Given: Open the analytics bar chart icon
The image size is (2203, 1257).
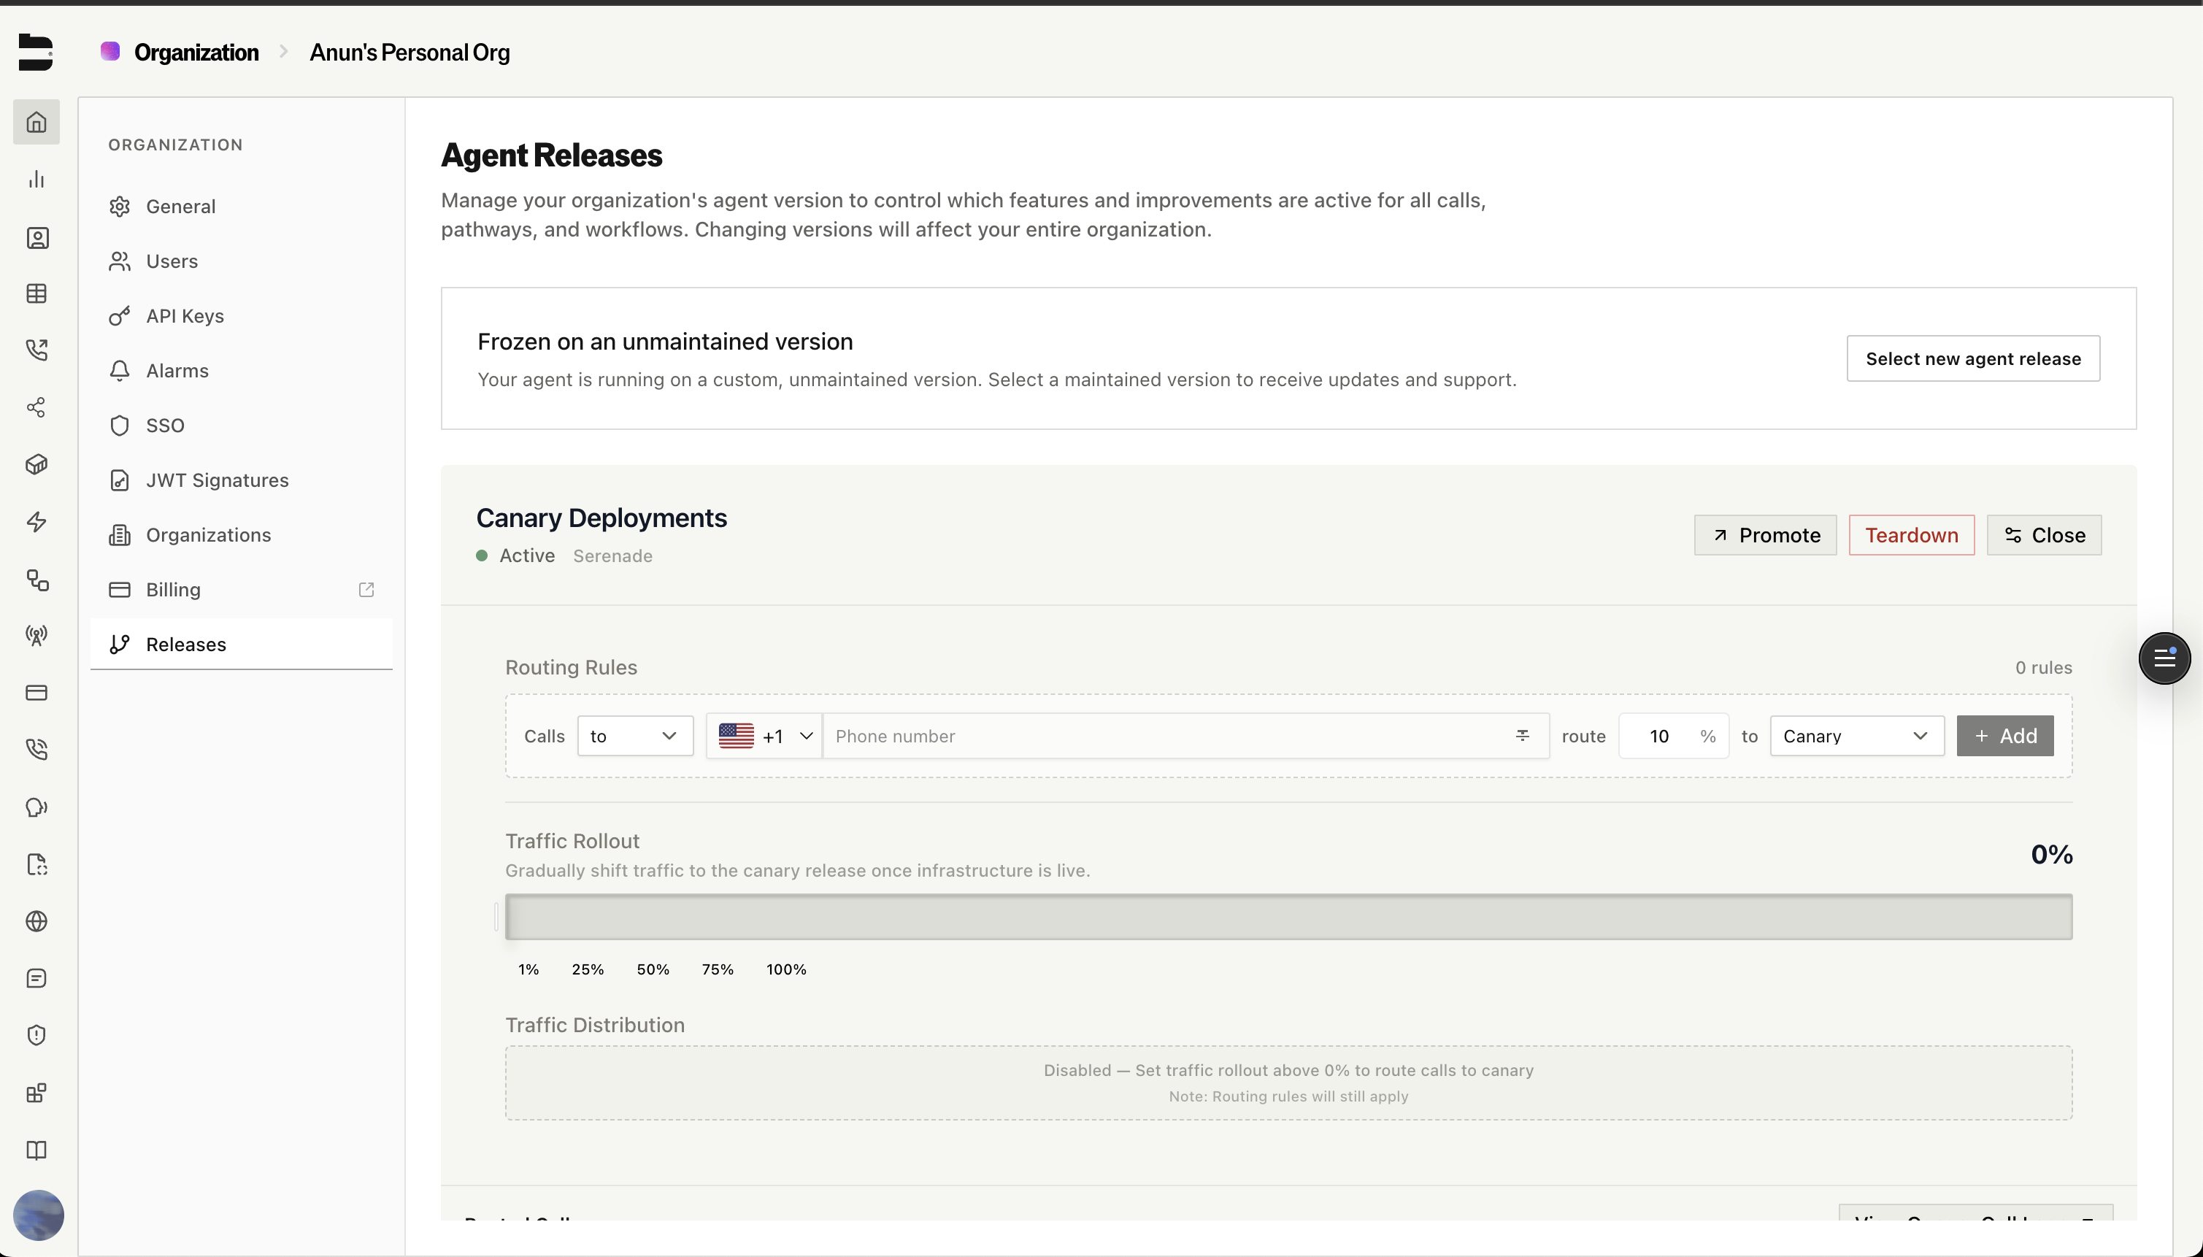Looking at the screenshot, I should [36, 180].
